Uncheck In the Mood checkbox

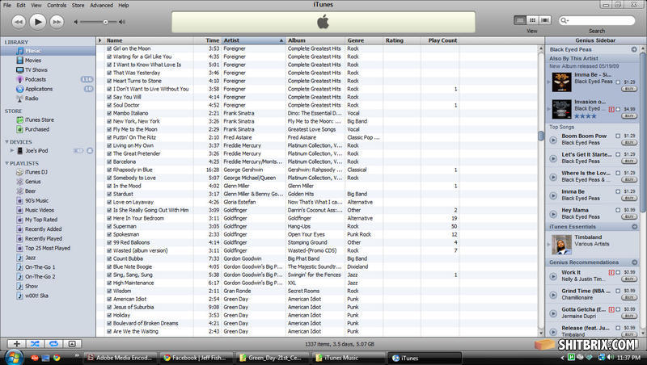pos(109,186)
